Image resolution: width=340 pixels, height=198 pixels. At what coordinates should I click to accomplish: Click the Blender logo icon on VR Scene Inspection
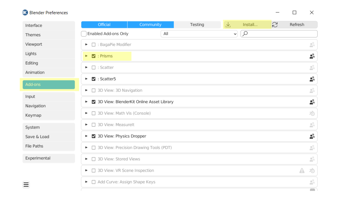point(312,171)
